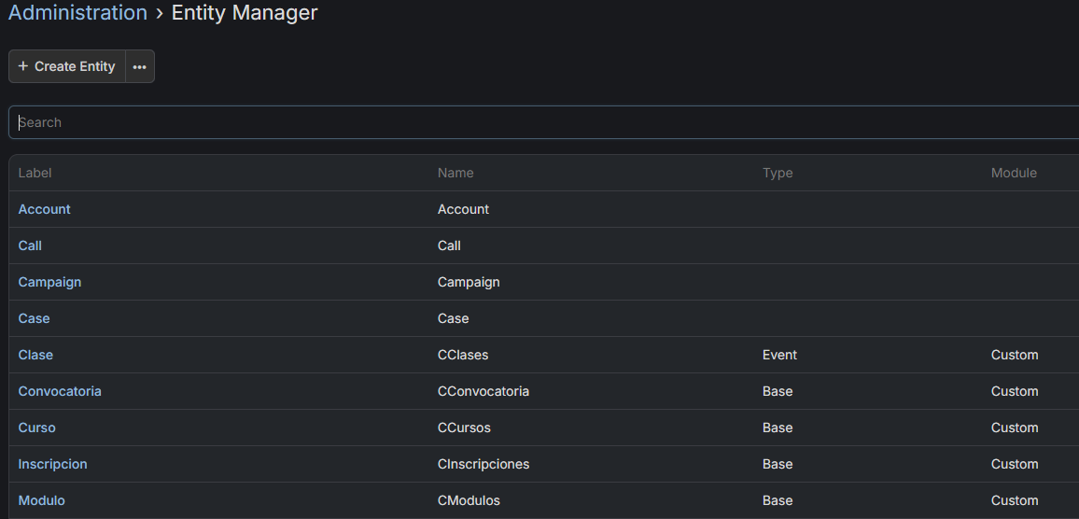Screen dimensions: 1079x519
Task: Open the three-dots menu beside Create Entity
Action: 139,67
